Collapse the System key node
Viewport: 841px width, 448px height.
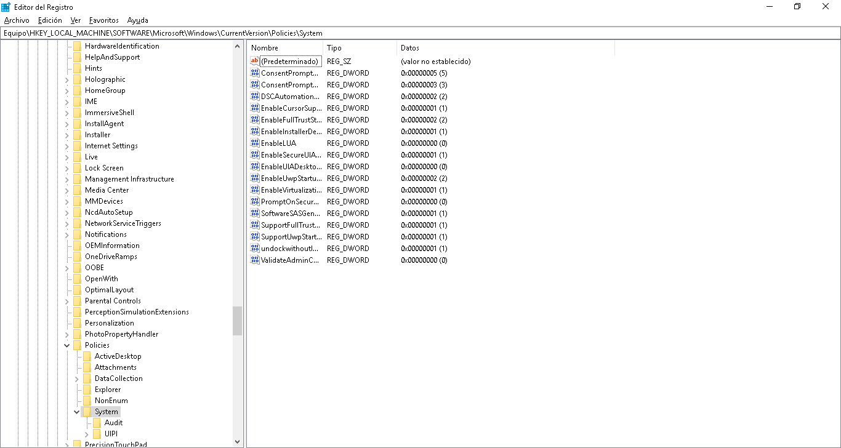(x=77, y=412)
